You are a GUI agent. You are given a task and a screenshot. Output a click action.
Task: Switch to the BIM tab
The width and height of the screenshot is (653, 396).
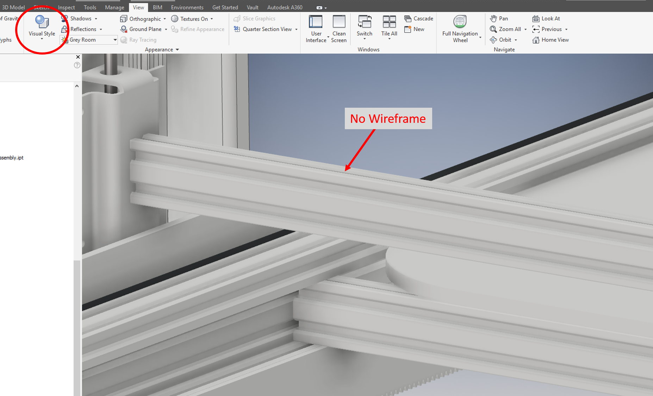tap(157, 7)
